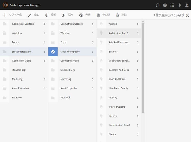Select the Architecture And B... tag thumbnail
191x142 pixels.
[101, 33]
